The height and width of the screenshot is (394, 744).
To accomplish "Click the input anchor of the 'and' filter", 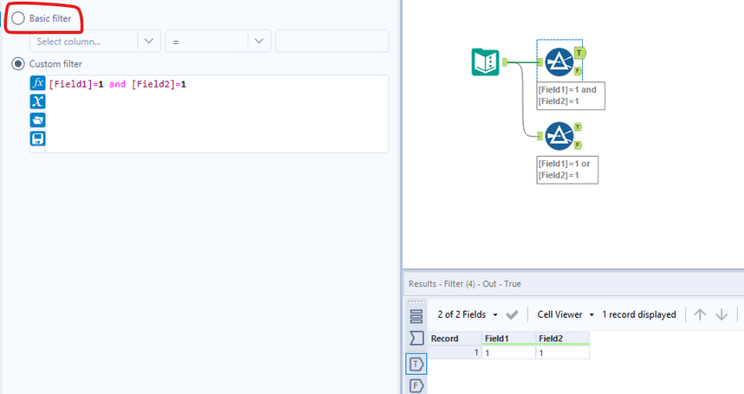I will [540, 62].
